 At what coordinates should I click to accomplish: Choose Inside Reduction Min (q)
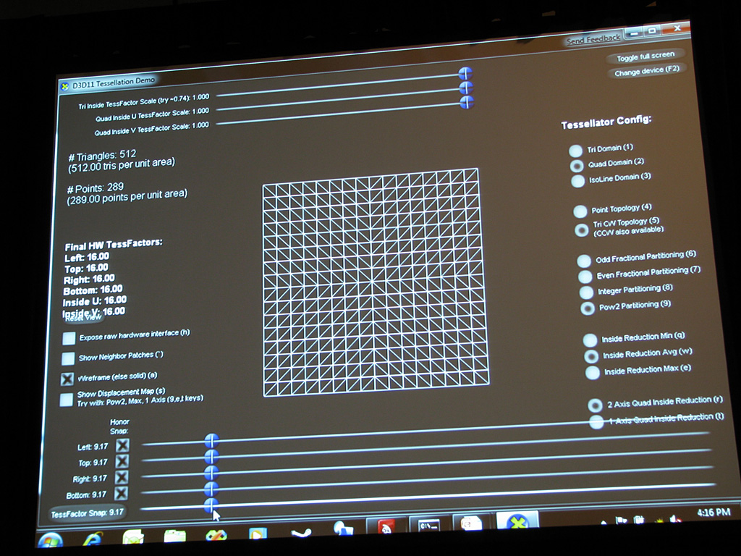(590, 340)
